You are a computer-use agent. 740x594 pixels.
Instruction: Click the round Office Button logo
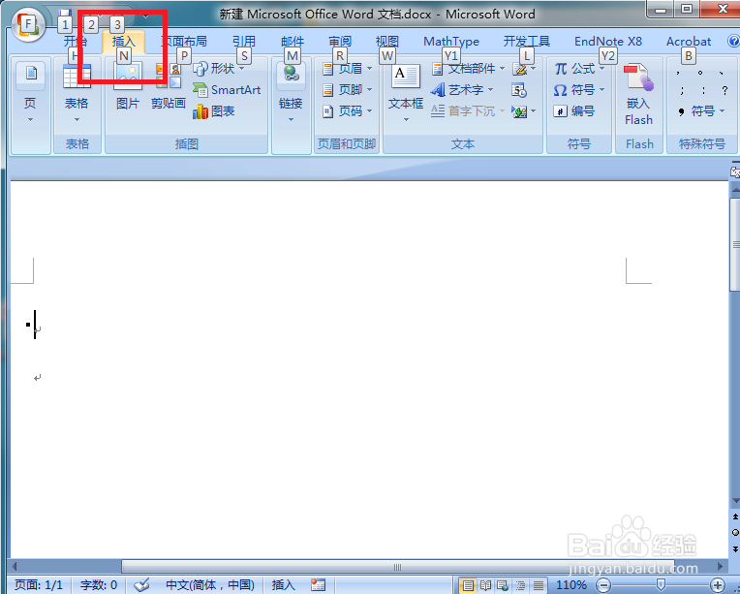pos(28,25)
